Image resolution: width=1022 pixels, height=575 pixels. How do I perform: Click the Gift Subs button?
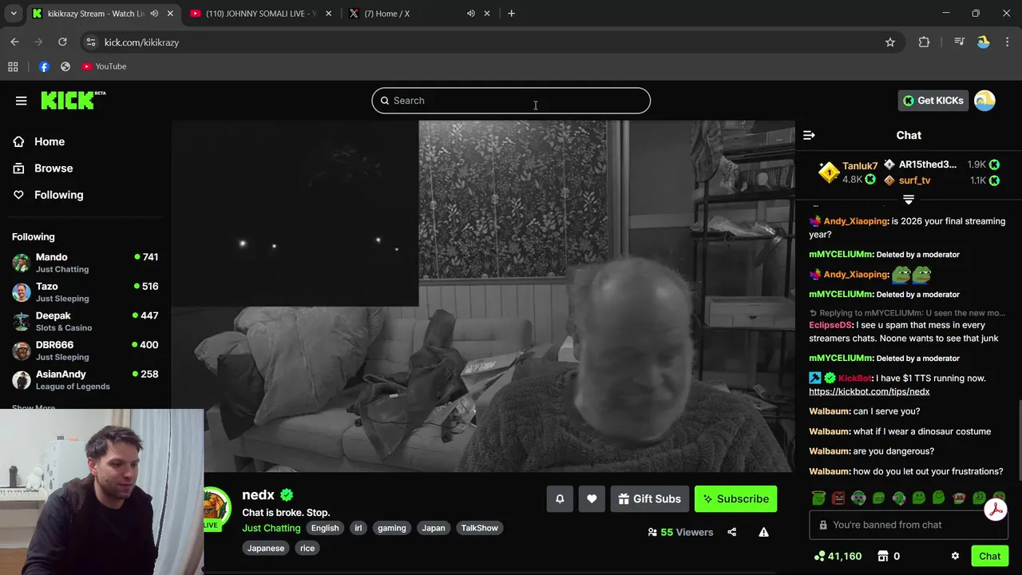click(649, 499)
